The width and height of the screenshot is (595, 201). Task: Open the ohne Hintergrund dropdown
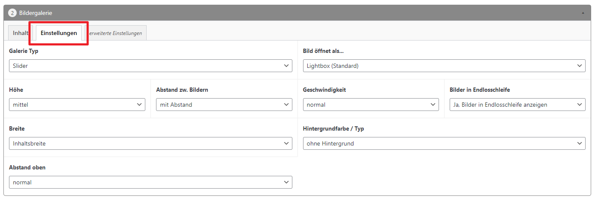[x=444, y=143]
